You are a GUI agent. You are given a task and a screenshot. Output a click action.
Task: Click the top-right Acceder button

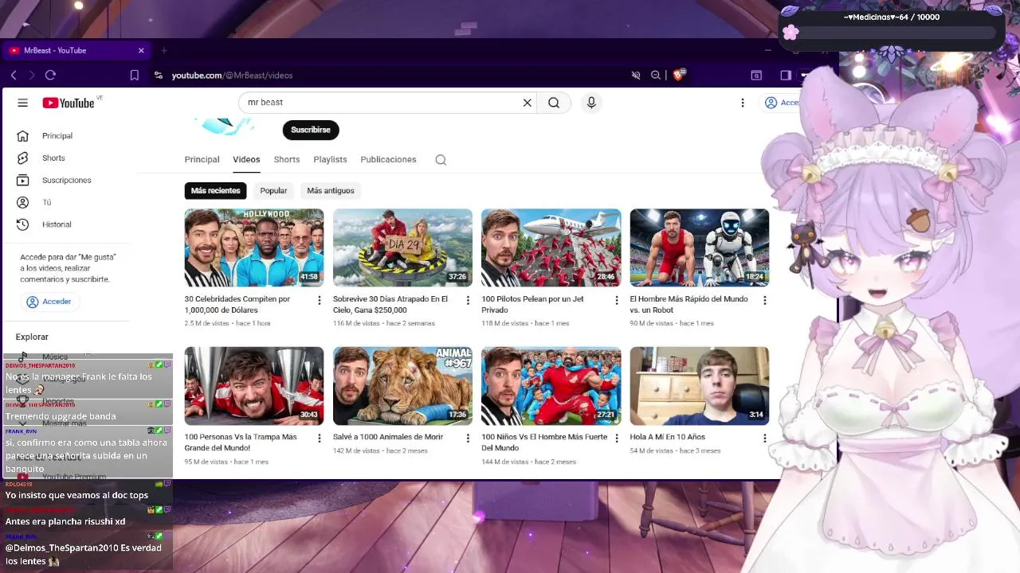click(781, 103)
